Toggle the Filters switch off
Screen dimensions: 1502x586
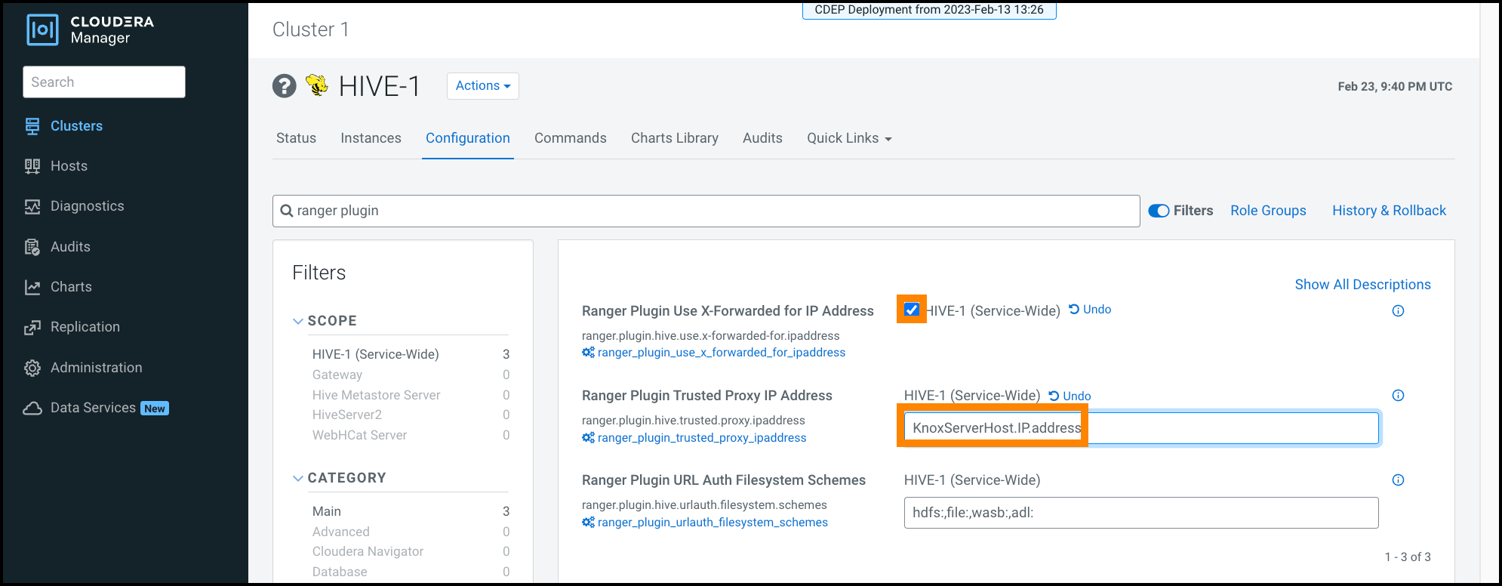1159,211
